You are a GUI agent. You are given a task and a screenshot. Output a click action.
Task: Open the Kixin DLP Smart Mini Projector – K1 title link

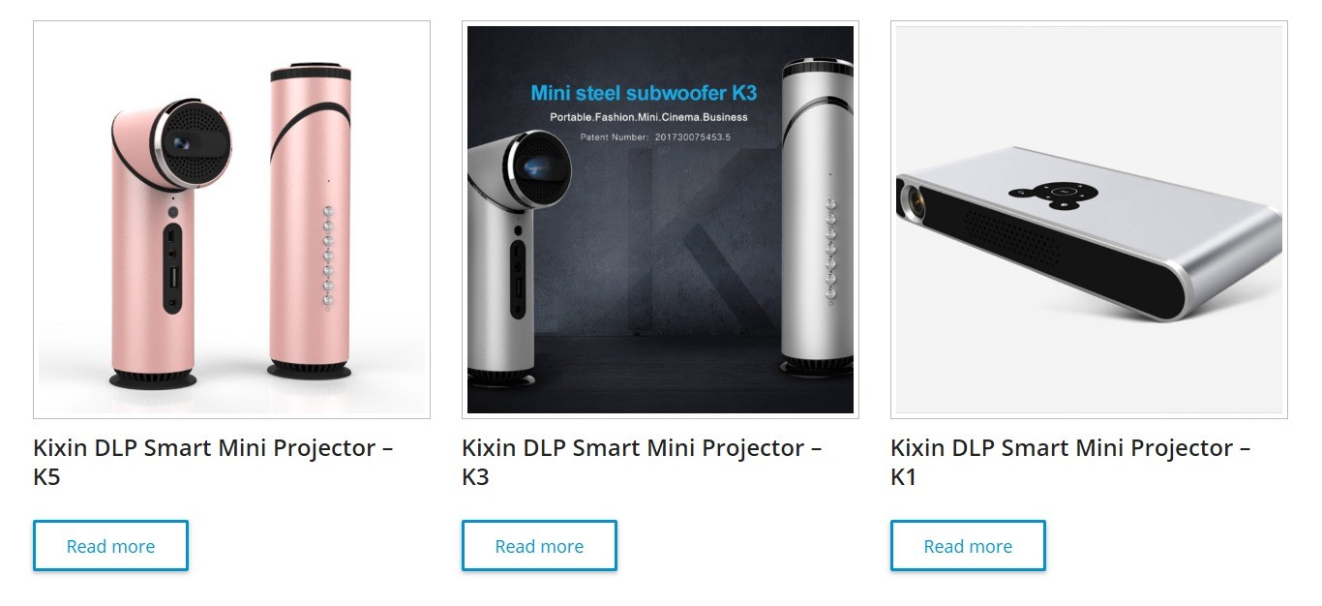(x=1070, y=462)
